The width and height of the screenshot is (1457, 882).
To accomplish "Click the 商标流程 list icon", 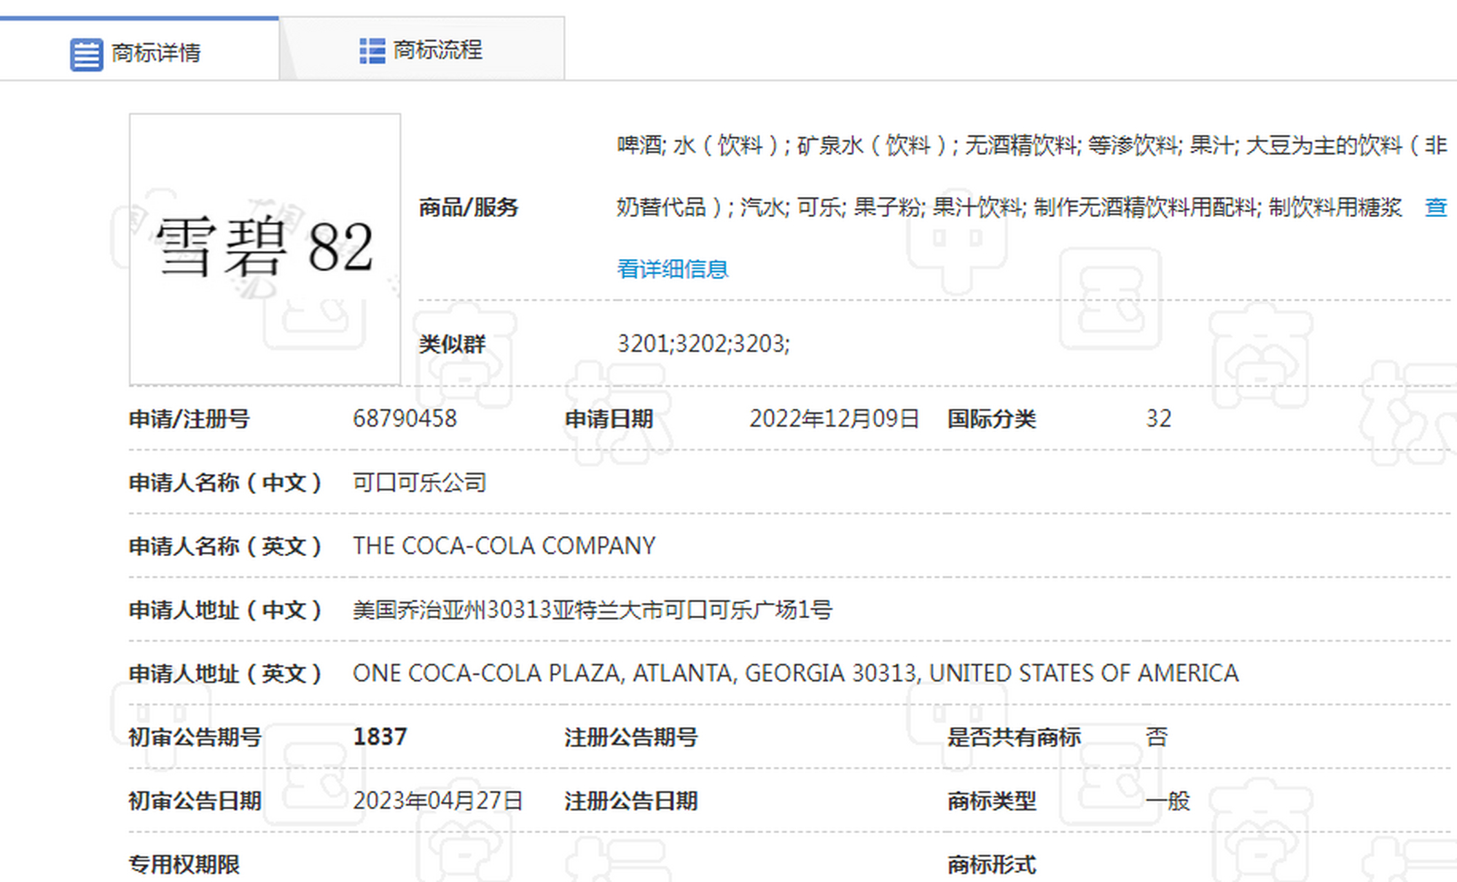I will coord(372,51).
